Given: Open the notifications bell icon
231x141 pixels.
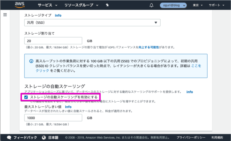Looking at the screenshot, I should pyautogui.click(x=152, y=5).
